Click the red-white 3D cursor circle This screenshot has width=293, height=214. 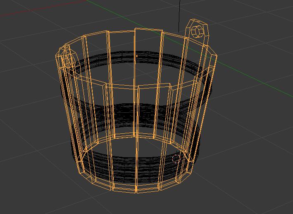point(176,159)
